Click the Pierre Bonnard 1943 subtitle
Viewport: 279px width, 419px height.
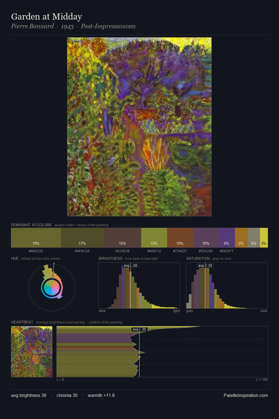point(73,26)
